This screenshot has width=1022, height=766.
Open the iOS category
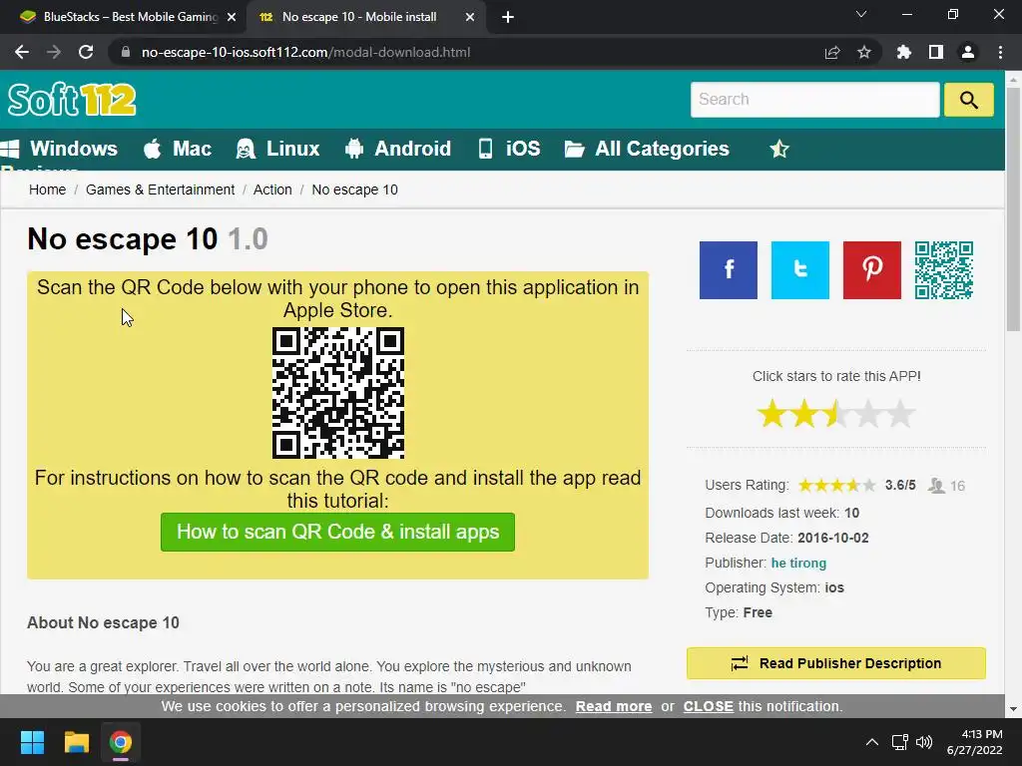(509, 149)
